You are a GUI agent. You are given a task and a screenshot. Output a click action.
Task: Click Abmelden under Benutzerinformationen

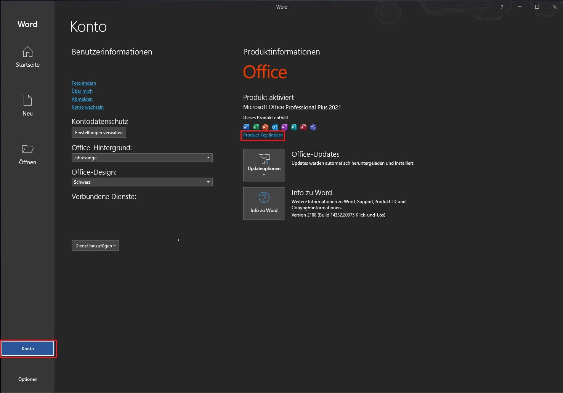[82, 99]
